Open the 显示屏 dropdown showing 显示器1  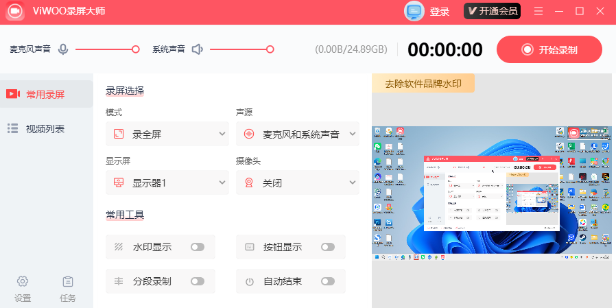pyautogui.click(x=167, y=182)
